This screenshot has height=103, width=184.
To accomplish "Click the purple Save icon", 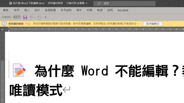I will tap(25, 17).
